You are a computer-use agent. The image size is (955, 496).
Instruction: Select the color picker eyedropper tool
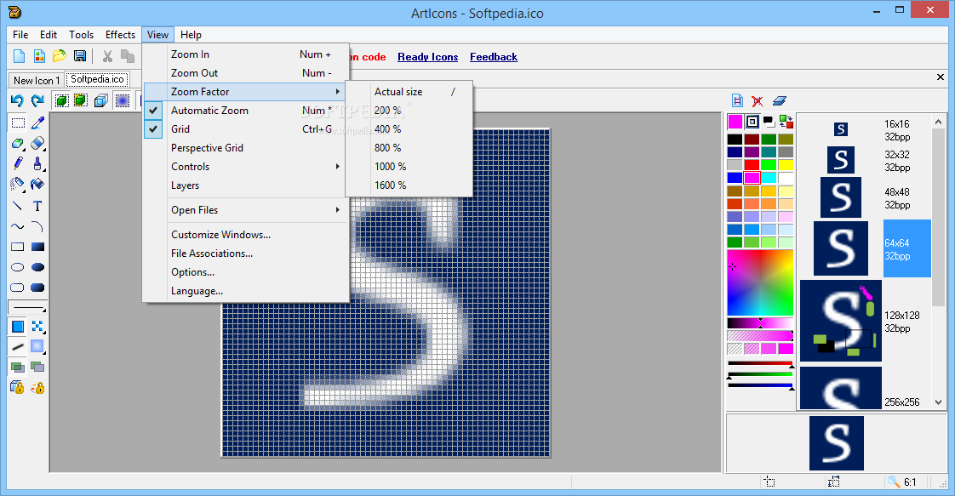click(37, 123)
